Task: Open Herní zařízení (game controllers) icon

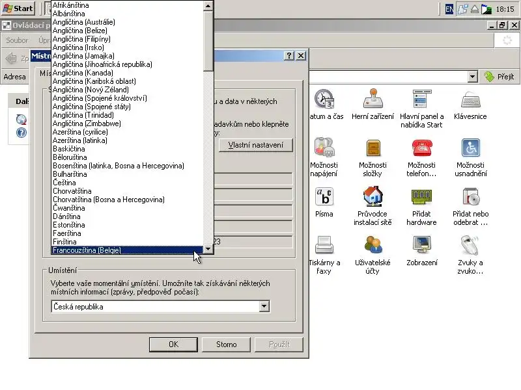Action: [373, 99]
